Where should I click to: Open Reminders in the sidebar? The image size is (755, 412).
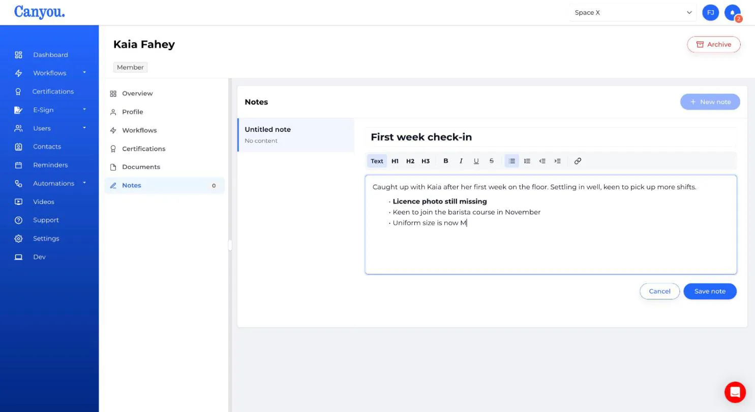pos(49,165)
